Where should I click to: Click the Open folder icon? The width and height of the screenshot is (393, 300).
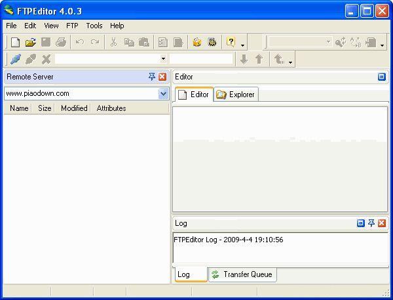pos(30,43)
